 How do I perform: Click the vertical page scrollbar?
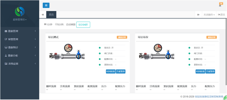tap(226, 52)
